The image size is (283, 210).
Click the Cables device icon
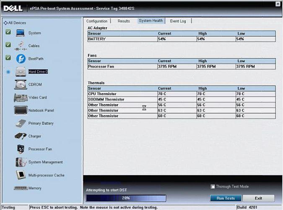pyautogui.click(x=21, y=46)
